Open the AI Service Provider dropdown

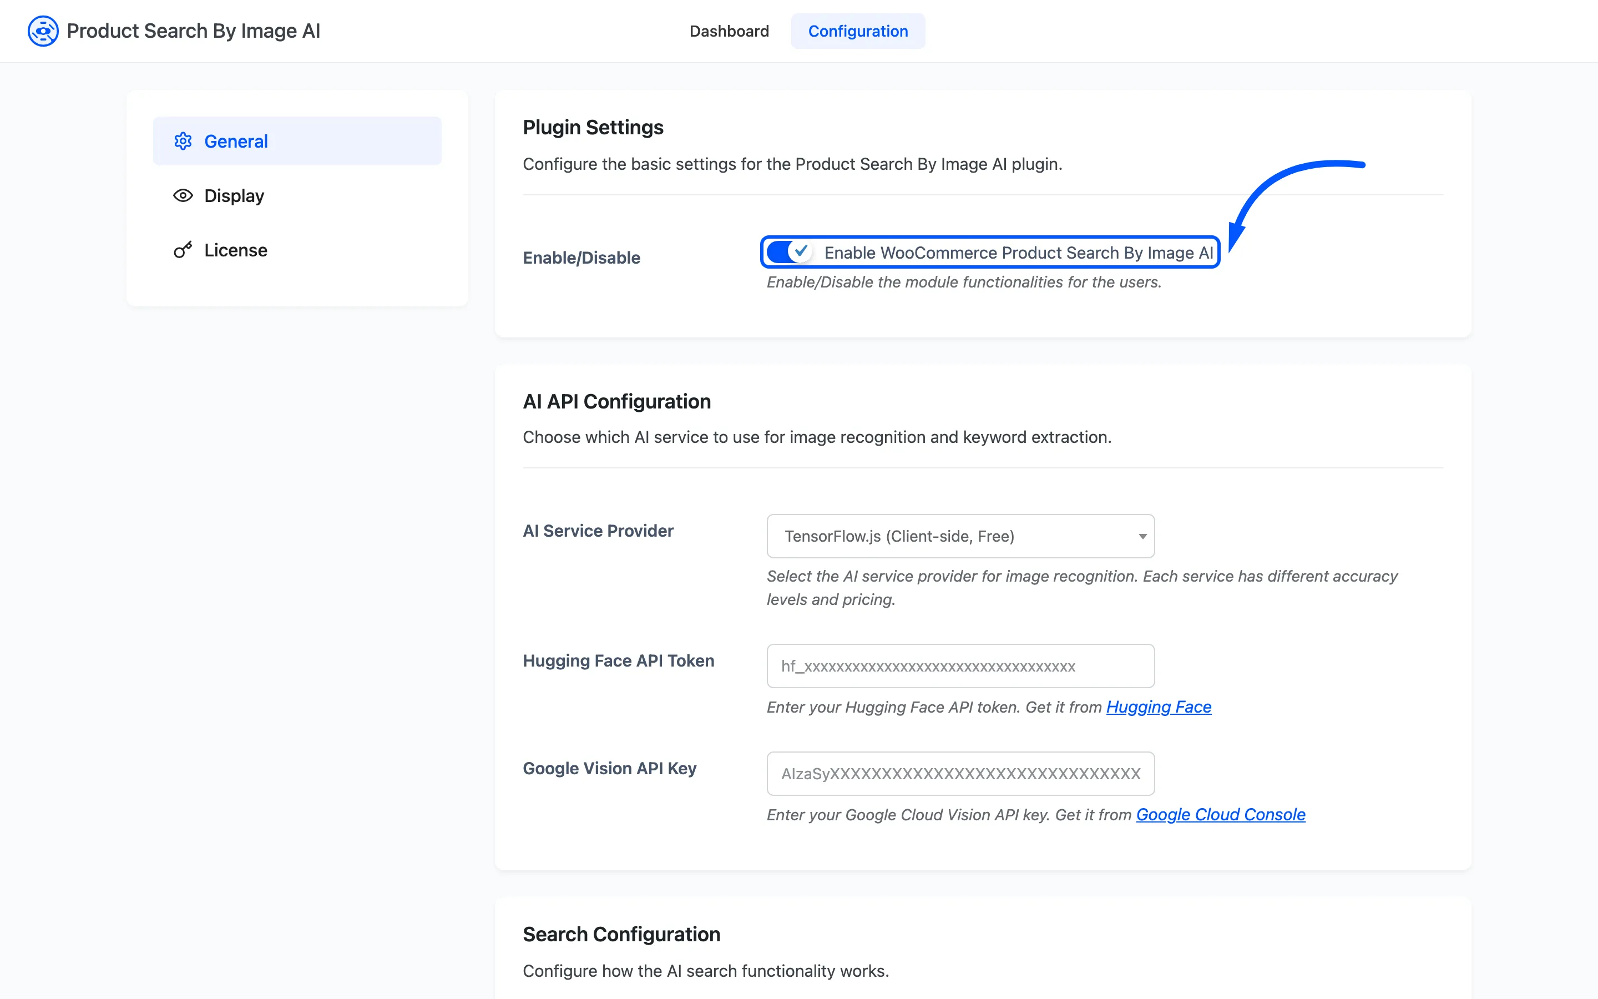click(x=960, y=536)
